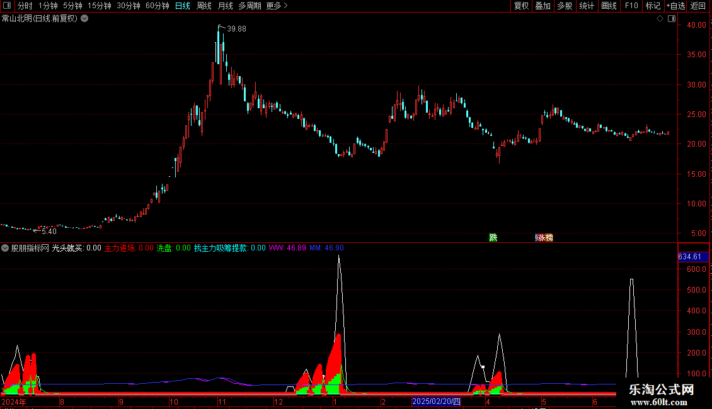Open the F10 company info
This screenshot has height=409, width=712.
tap(631, 6)
